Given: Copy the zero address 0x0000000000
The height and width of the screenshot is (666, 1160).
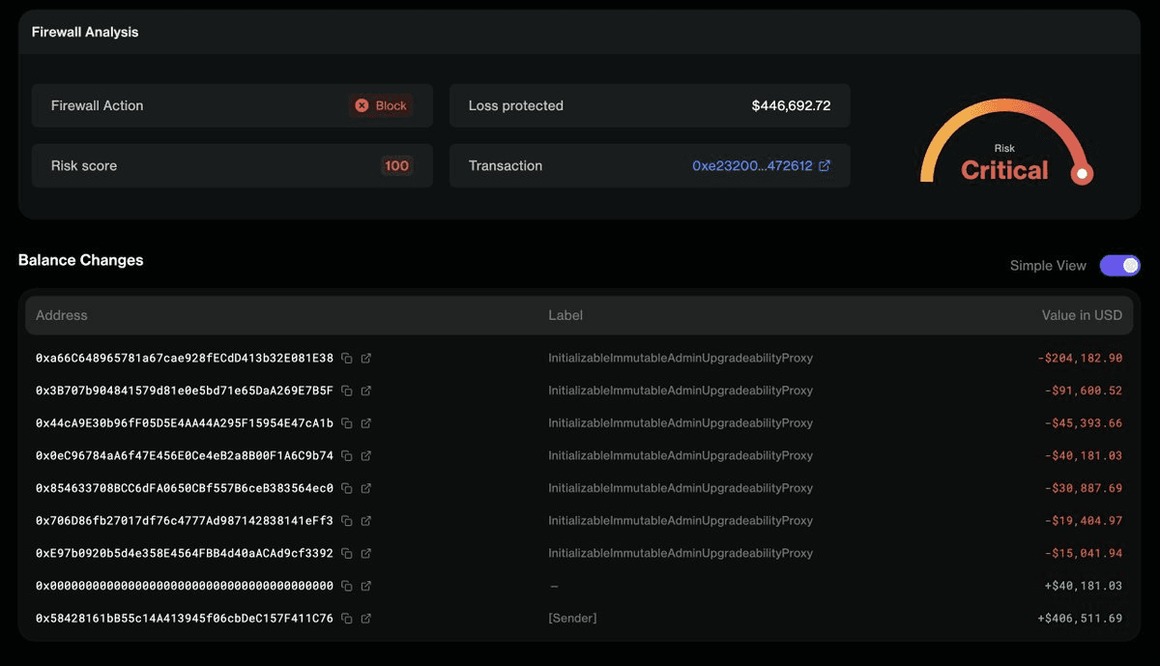Looking at the screenshot, I should (x=347, y=586).
